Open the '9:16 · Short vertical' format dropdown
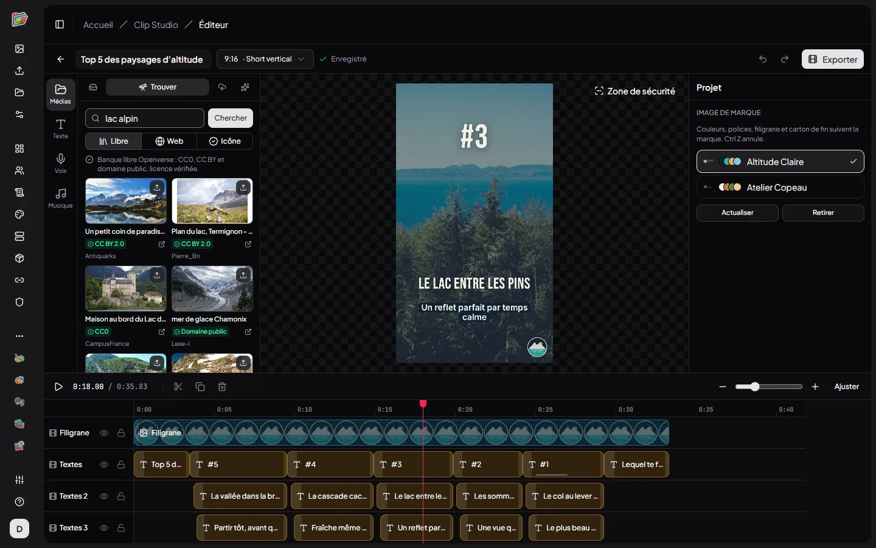Viewport: 876px width, 548px height. pyautogui.click(x=265, y=59)
